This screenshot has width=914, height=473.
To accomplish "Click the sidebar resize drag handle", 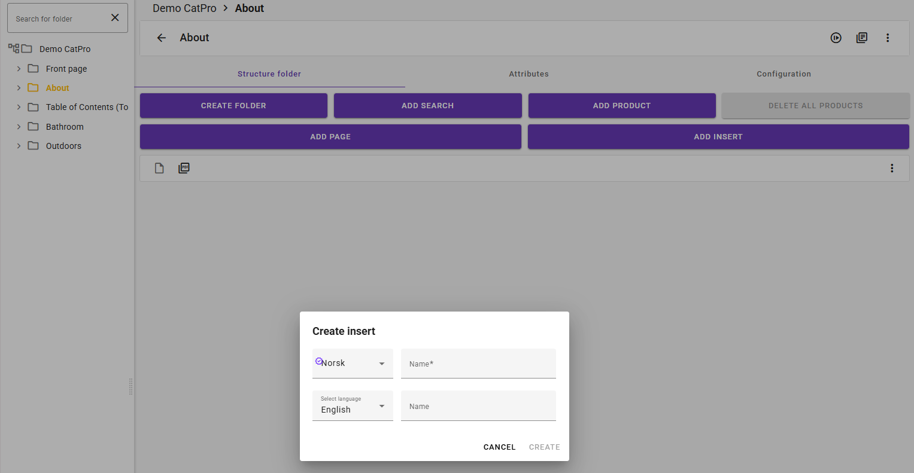I will coord(130,387).
